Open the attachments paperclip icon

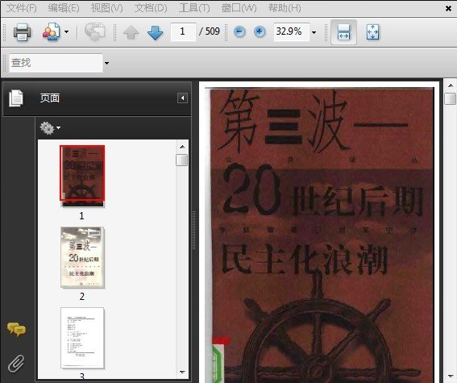click(16, 364)
